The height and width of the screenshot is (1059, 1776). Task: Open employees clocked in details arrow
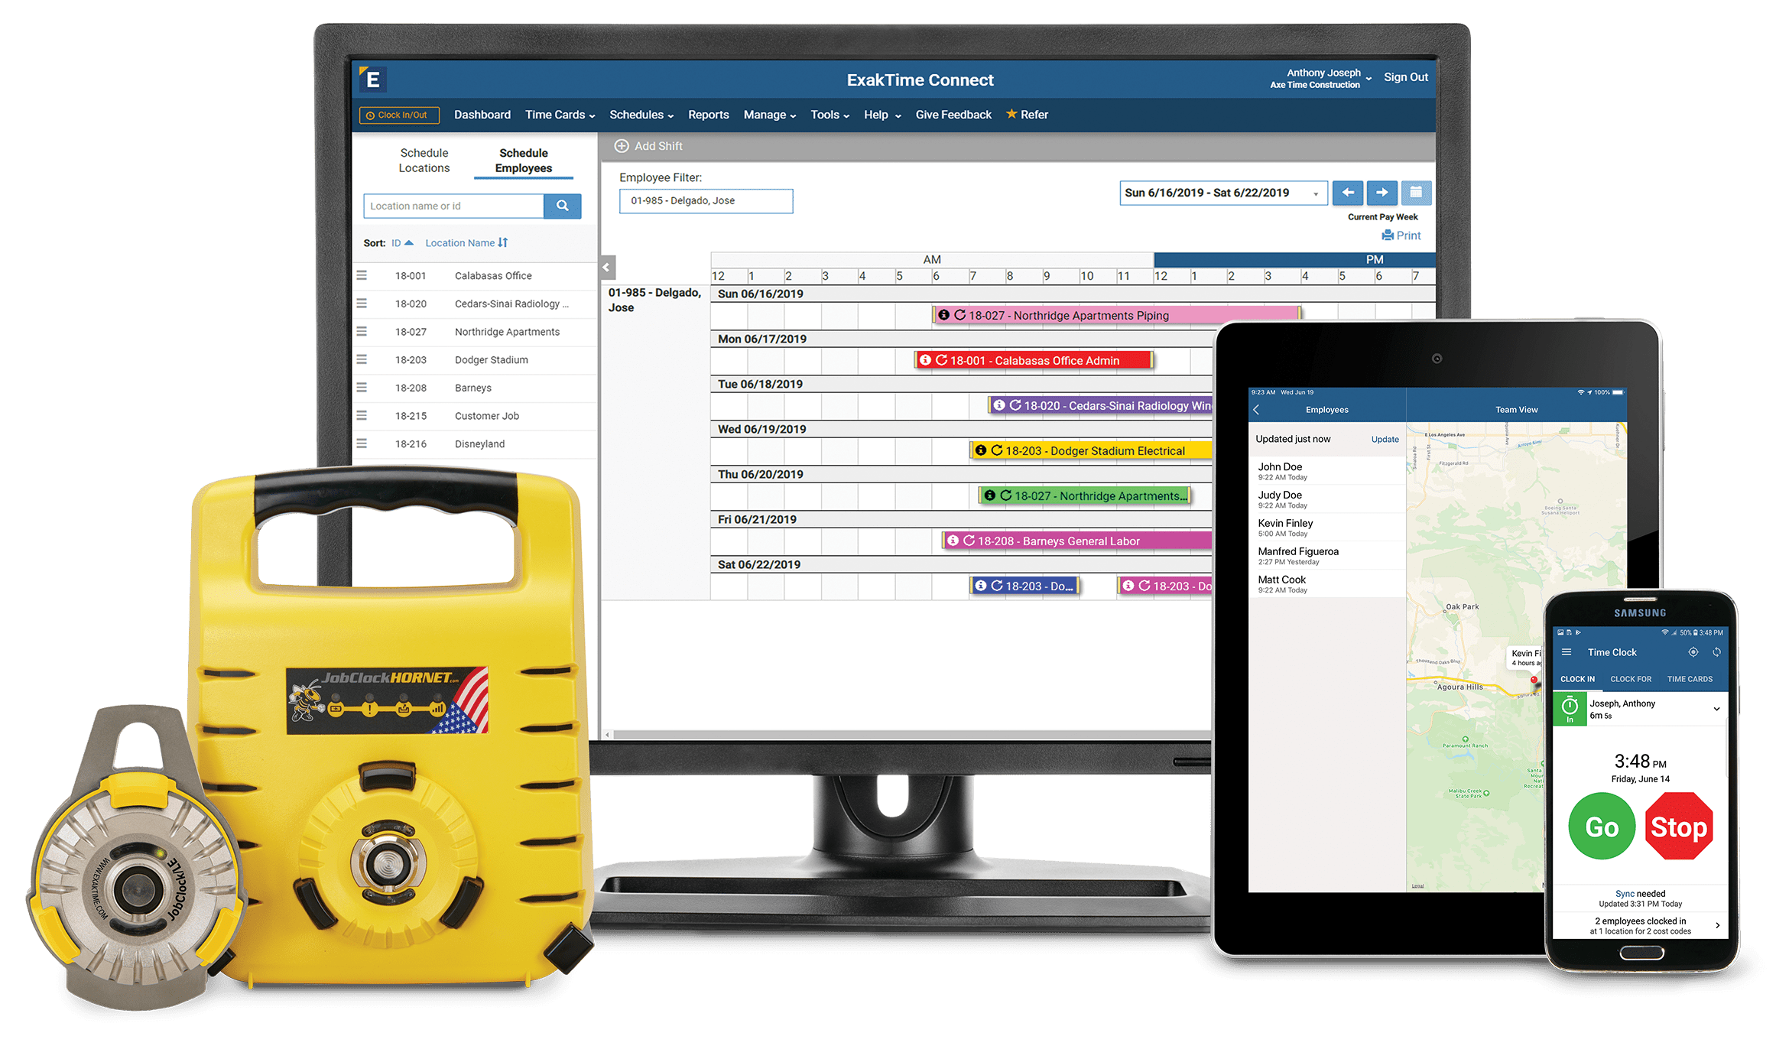click(x=1717, y=925)
